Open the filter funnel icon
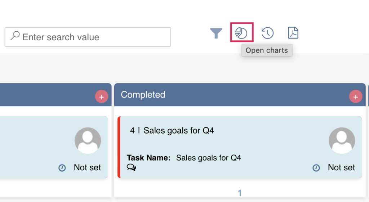The image size is (369, 202). tap(216, 33)
